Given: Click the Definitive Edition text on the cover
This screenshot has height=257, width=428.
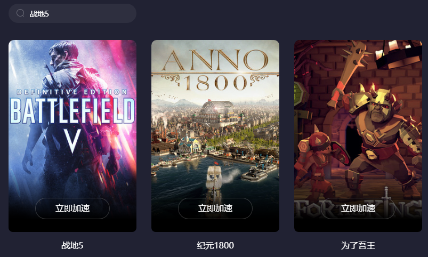Looking at the screenshot, I should (x=72, y=92).
